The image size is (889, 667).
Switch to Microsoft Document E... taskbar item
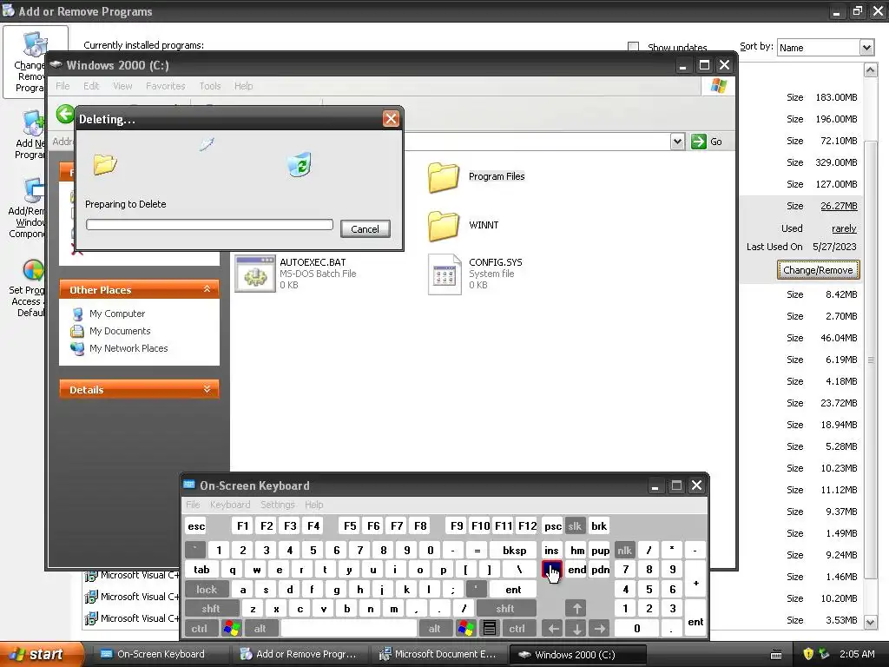(438, 654)
